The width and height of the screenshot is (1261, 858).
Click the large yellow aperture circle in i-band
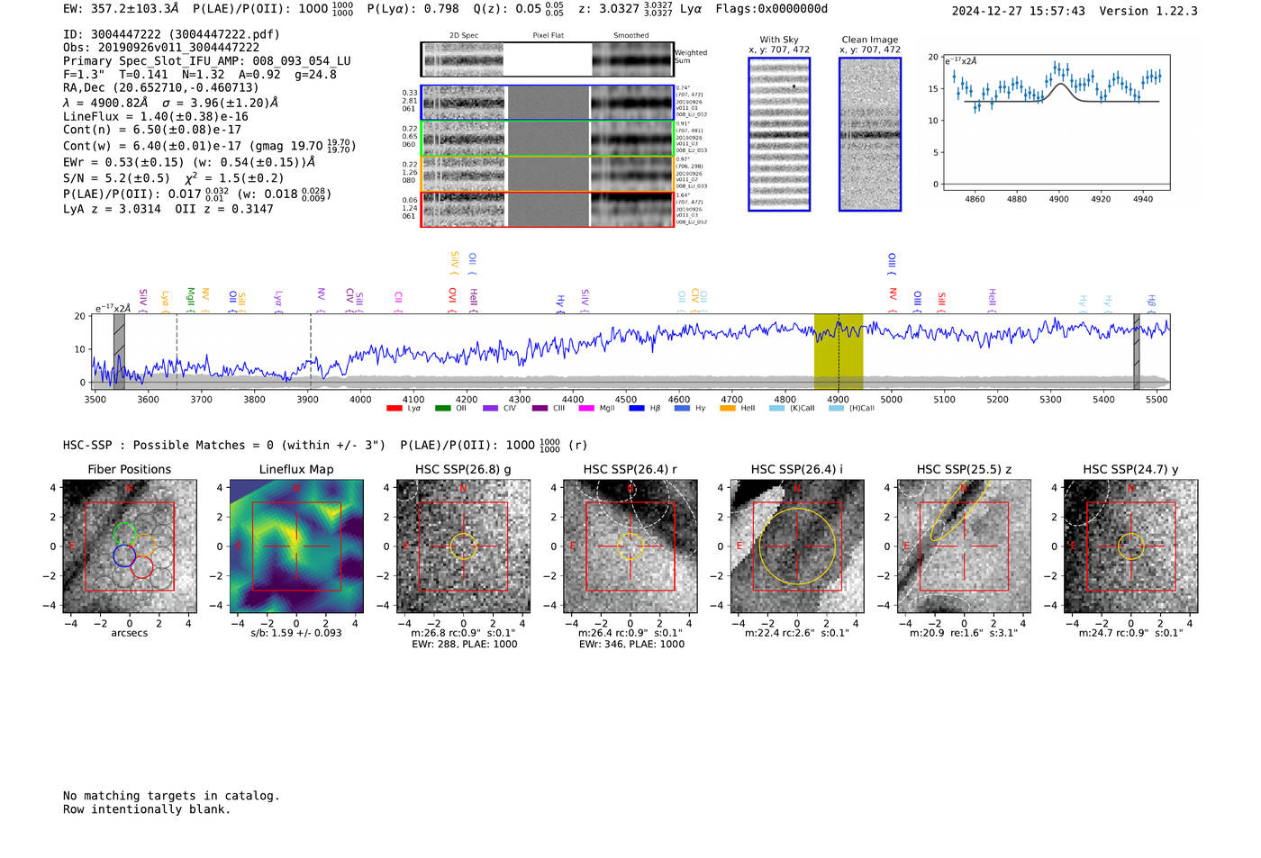coord(797,546)
